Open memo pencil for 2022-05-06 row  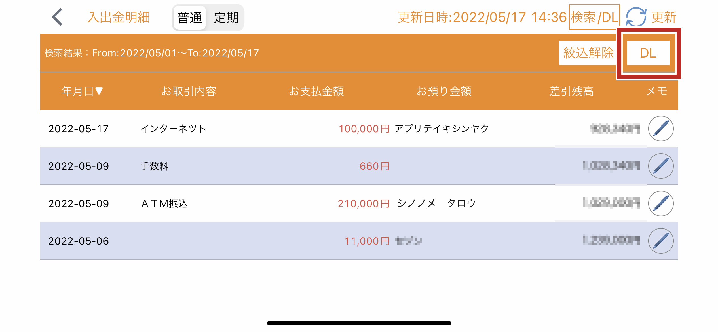[x=661, y=241]
